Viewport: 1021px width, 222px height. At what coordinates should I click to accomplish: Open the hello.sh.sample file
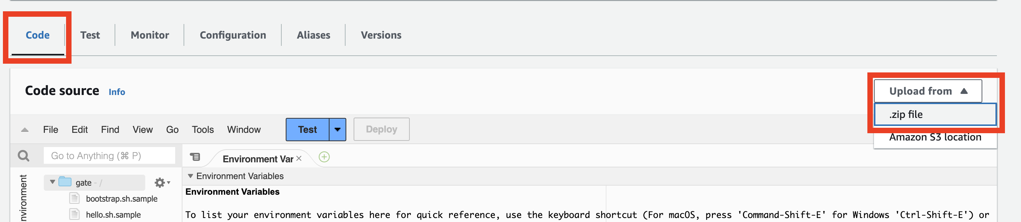point(113,215)
